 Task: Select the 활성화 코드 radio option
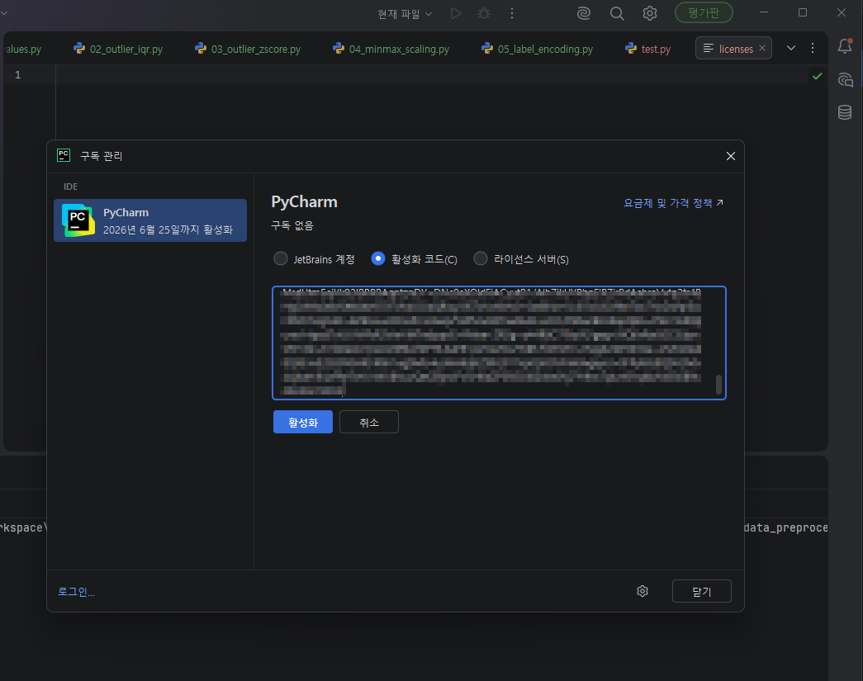(x=415, y=259)
